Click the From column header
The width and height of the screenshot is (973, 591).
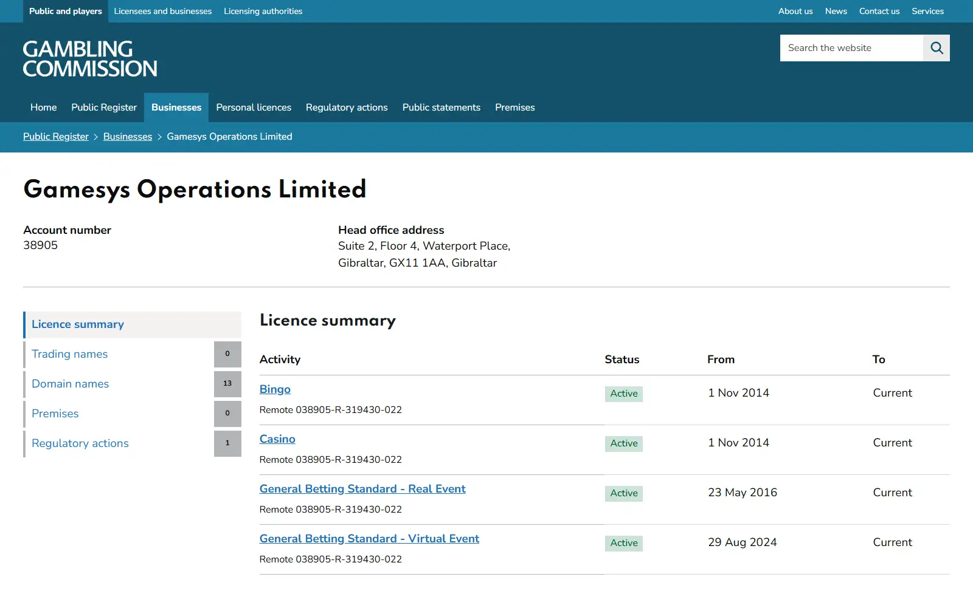(721, 360)
